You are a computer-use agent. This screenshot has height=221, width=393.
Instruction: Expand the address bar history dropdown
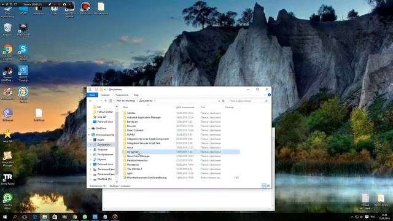point(219,101)
